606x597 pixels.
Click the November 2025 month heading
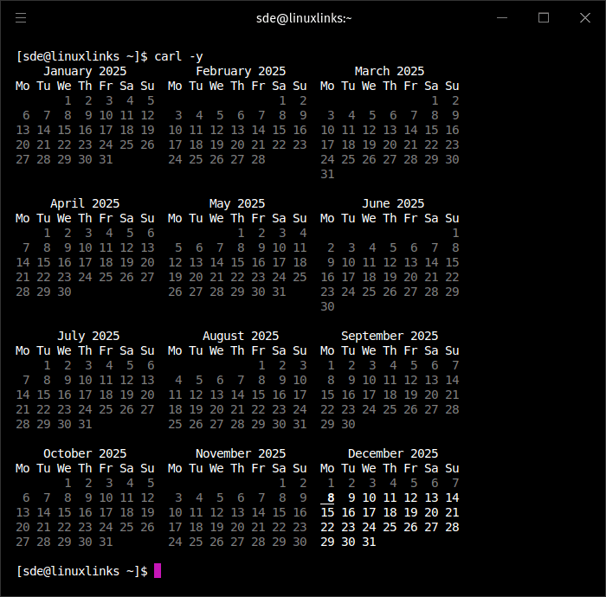(x=241, y=453)
